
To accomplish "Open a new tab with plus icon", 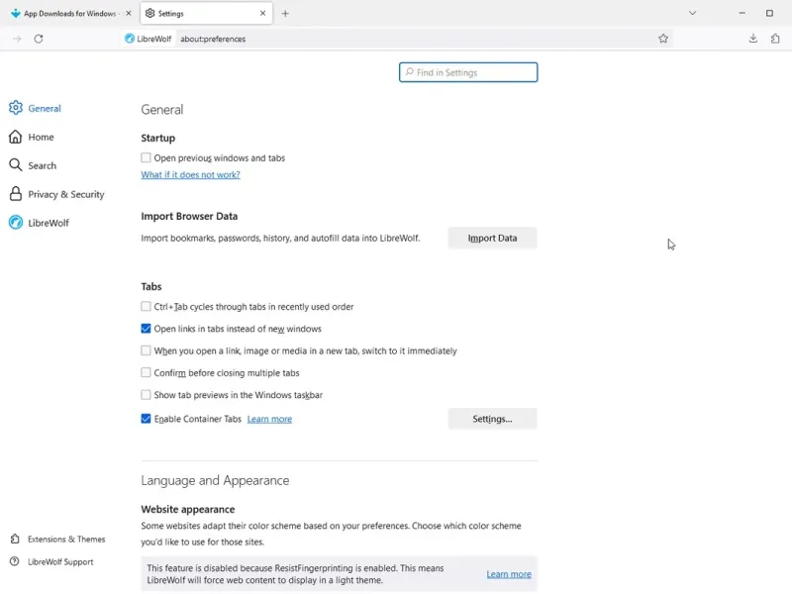I will tap(285, 14).
